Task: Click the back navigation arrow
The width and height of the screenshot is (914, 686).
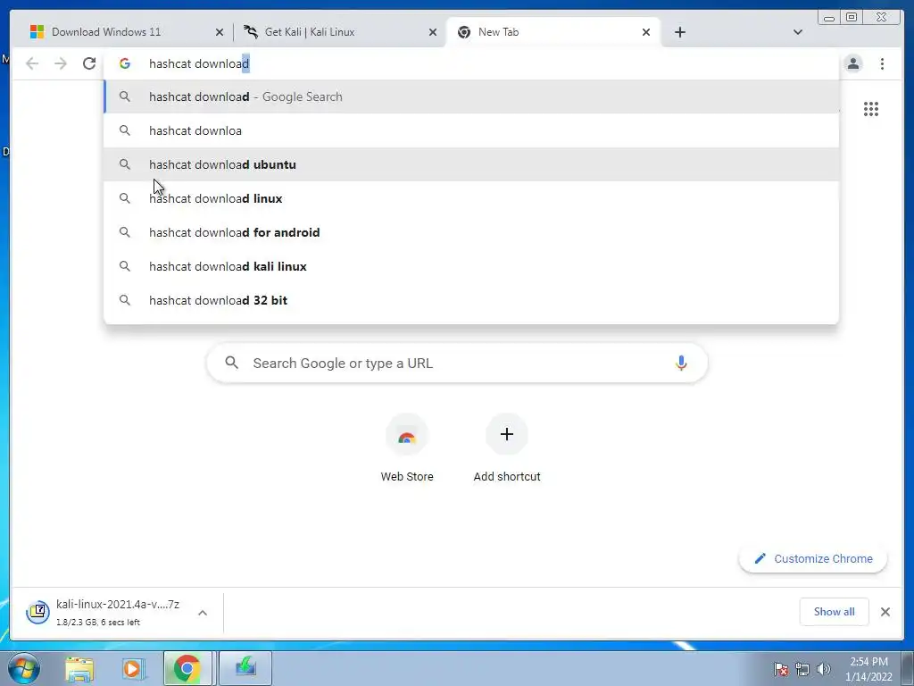Action: pos(32,63)
